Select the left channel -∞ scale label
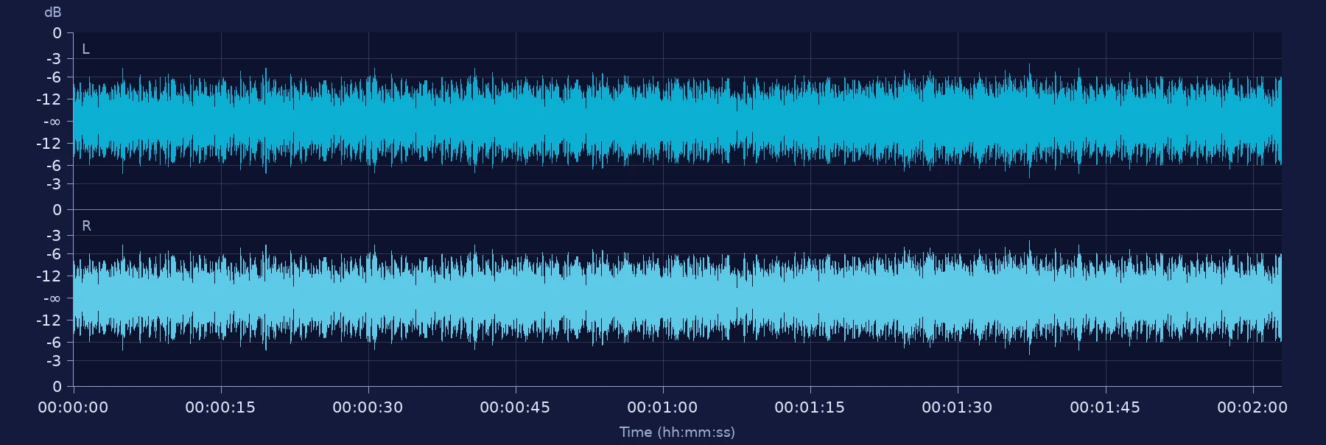The height and width of the screenshot is (445, 1326). pos(52,122)
